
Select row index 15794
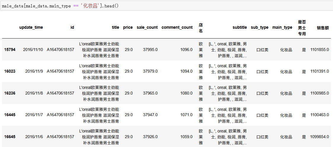pos(10,50)
